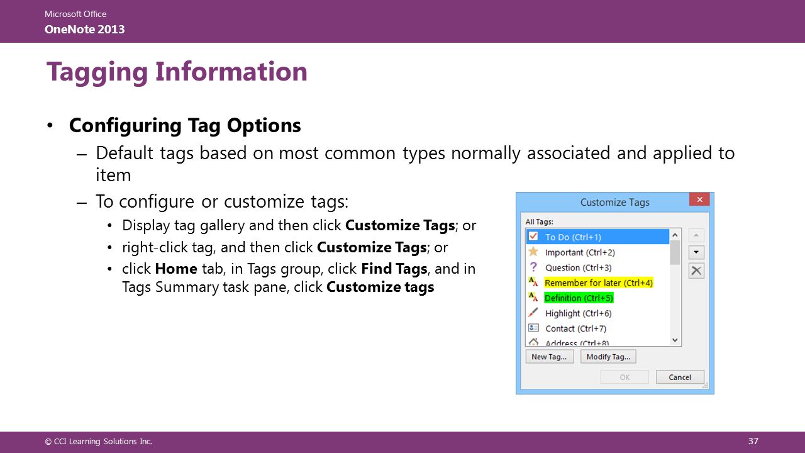
Task: Click the Address house tag icon
Action: (533, 342)
